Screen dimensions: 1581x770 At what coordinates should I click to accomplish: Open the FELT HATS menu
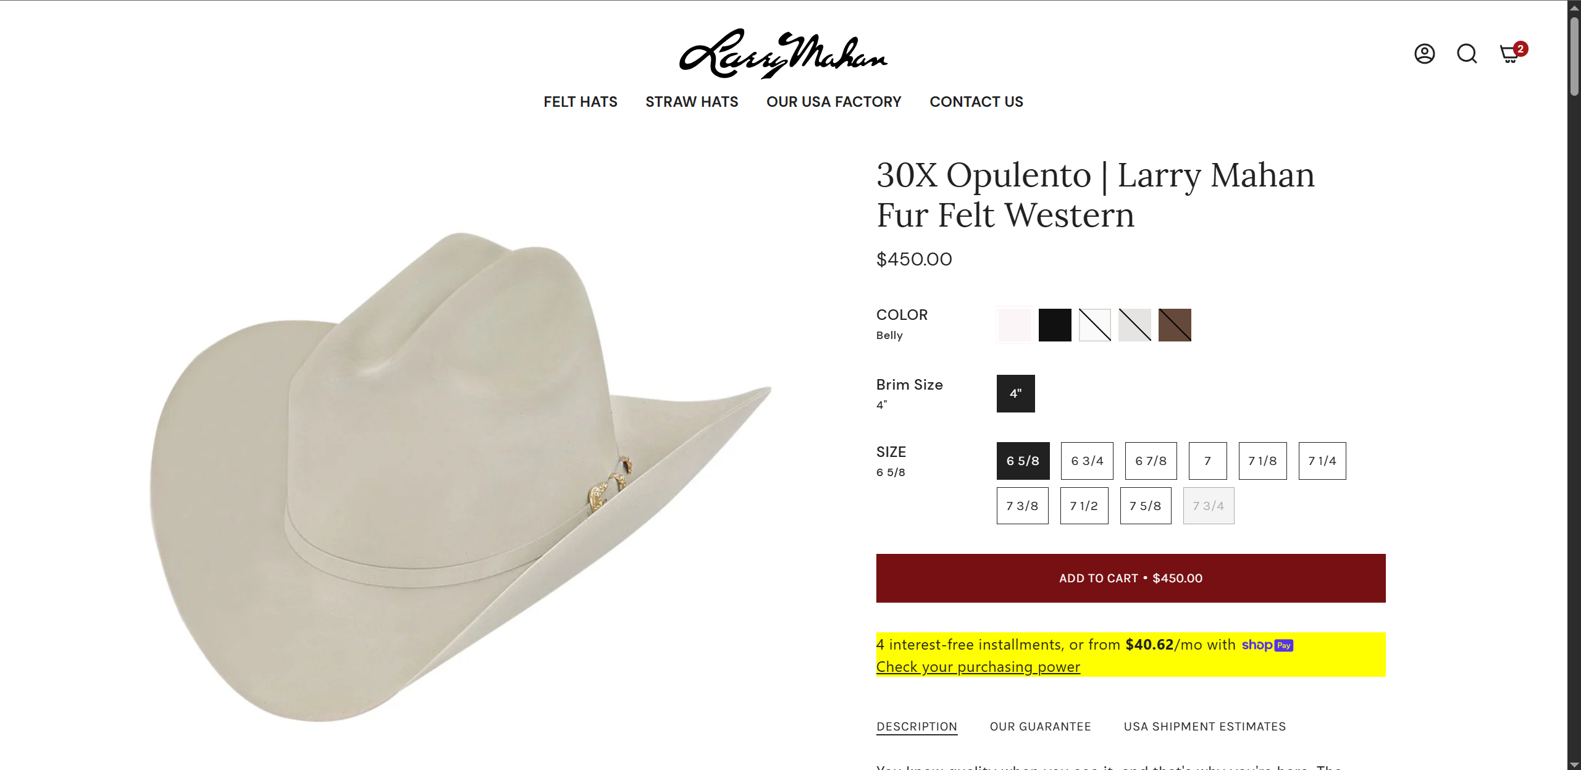(x=580, y=102)
